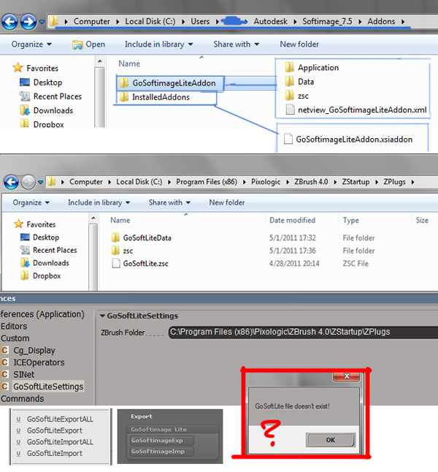Open Share with dropdown in the Addons window
Viewport: 438px width, 472px height.
[x=237, y=45]
